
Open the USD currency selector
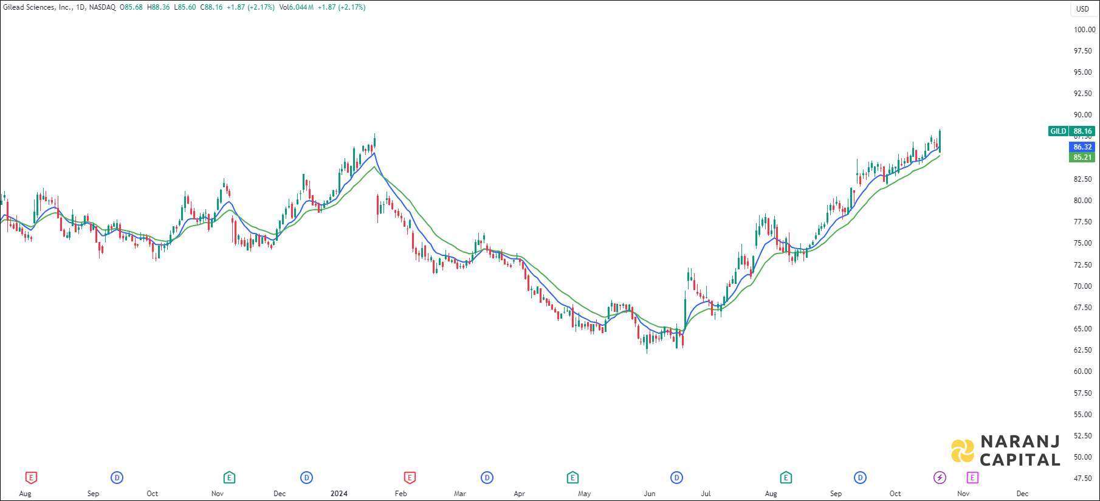pyautogui.click(x=1082, y=9)
